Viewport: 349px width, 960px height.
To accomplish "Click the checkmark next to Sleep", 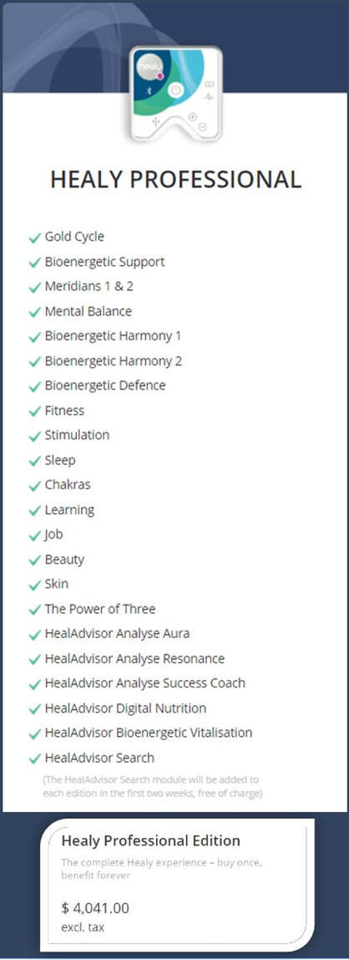I will click(x=35, y=461).
